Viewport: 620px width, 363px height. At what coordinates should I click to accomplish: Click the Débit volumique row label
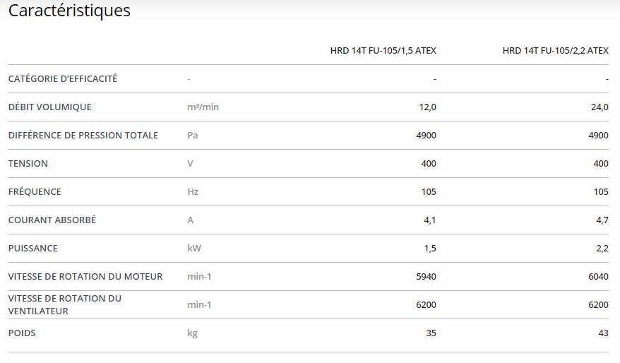pos(50,107)
